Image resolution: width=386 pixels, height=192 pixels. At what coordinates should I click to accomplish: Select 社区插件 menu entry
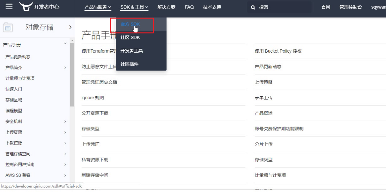pyautogui.click(x=141, y=64)
